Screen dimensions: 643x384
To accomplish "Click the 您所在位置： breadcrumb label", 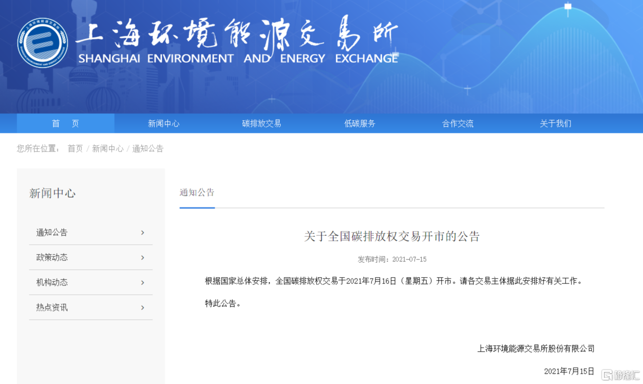I will click(38, 149).
